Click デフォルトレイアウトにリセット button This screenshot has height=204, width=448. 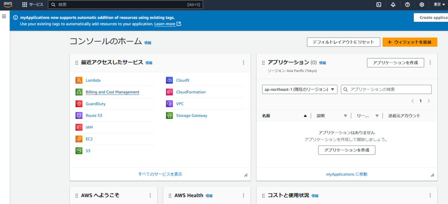tap(343, 42)
